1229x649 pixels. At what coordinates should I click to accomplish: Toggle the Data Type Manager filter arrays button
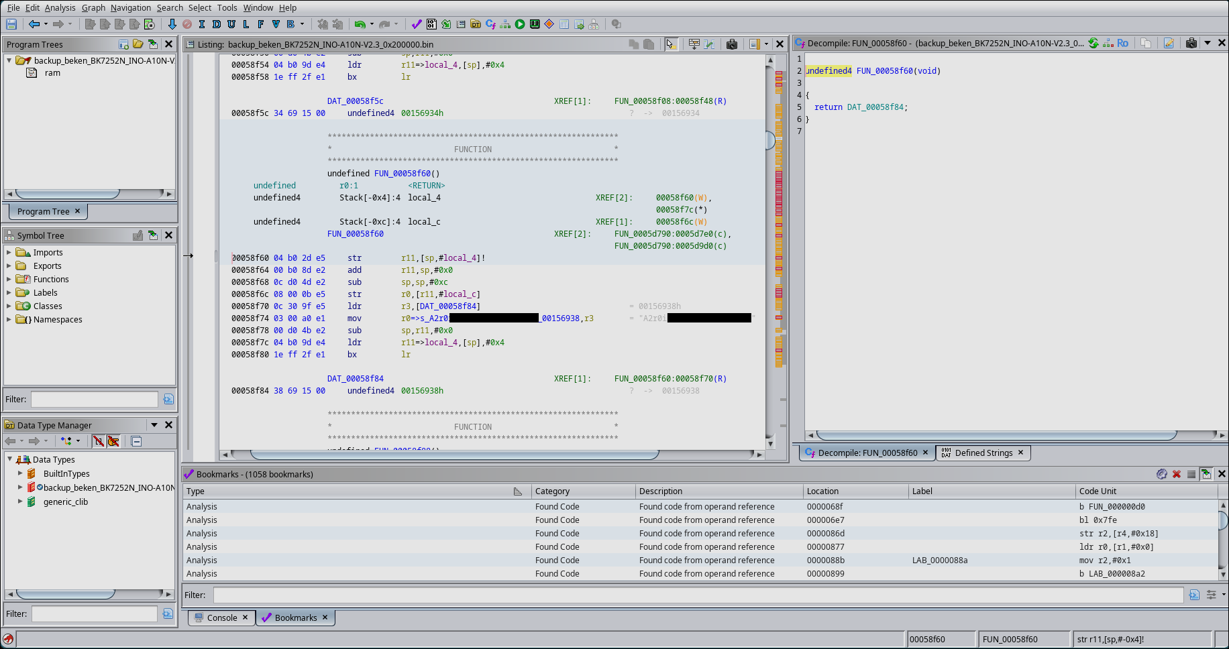99,441
